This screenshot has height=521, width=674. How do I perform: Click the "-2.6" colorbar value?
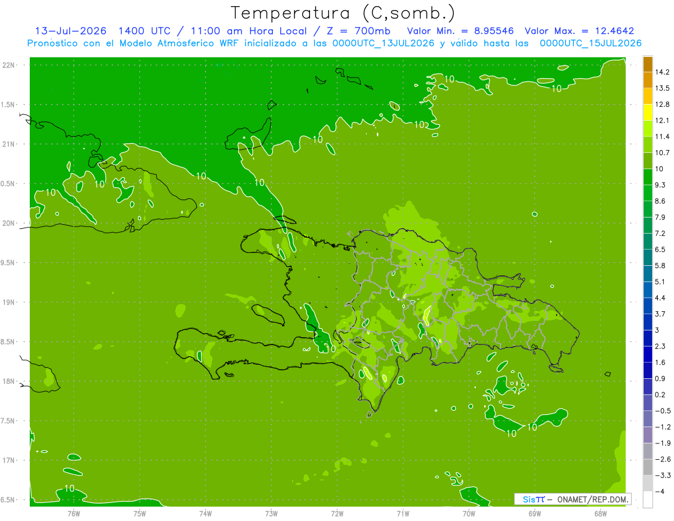(663, 459)
